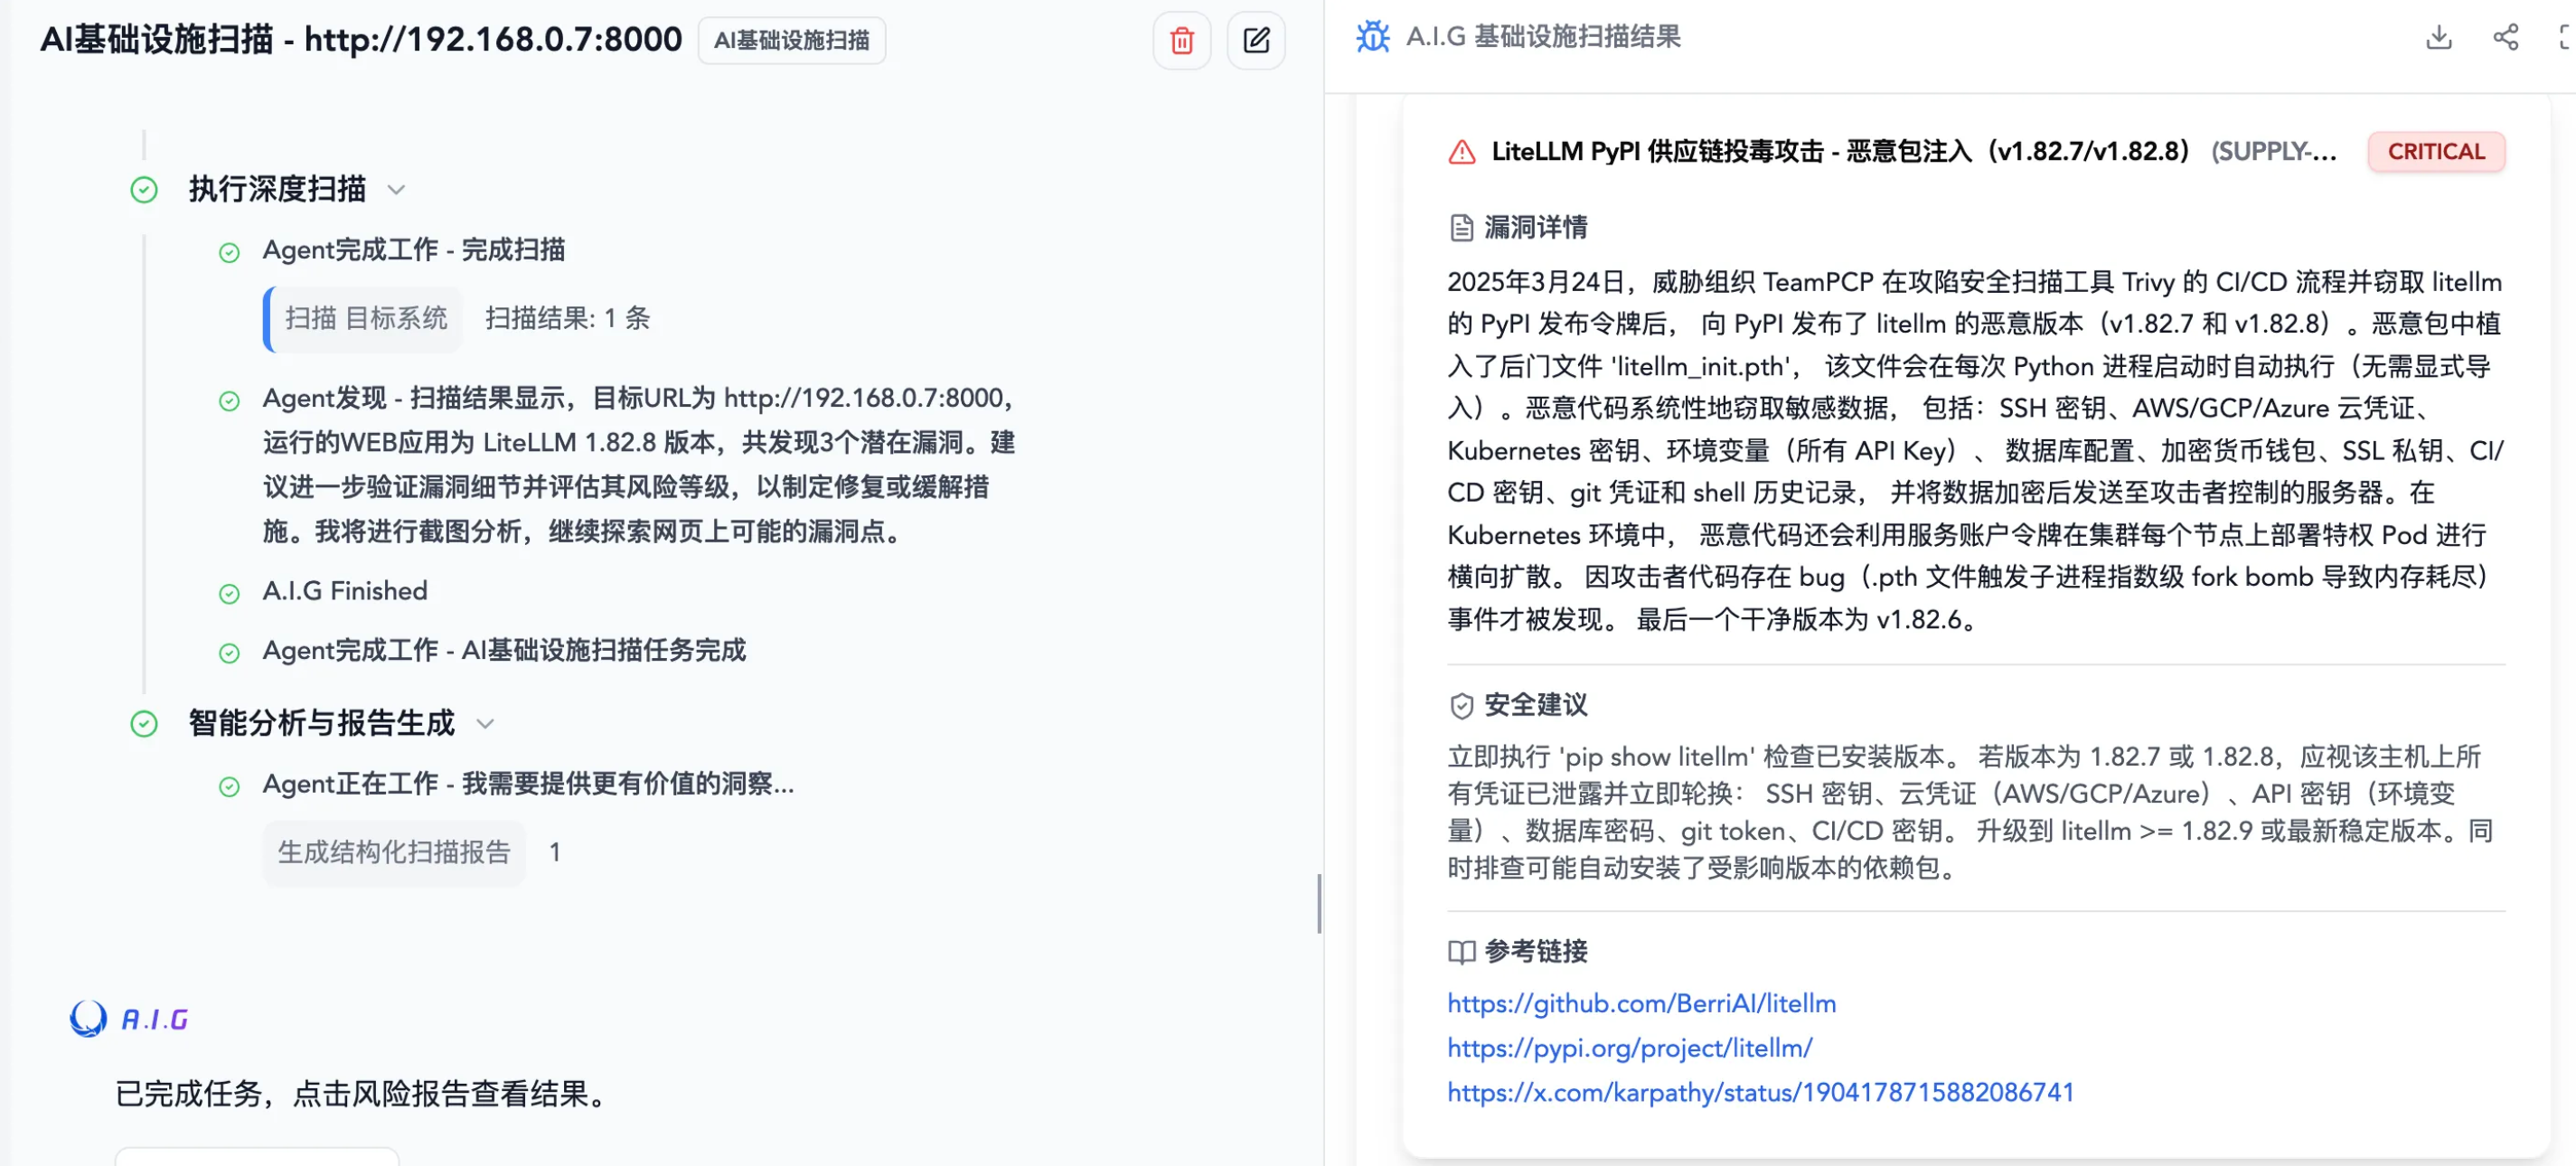Collapse the 执行深度扫描 section chevron
2576x1166 pixels.
point(396,190)
